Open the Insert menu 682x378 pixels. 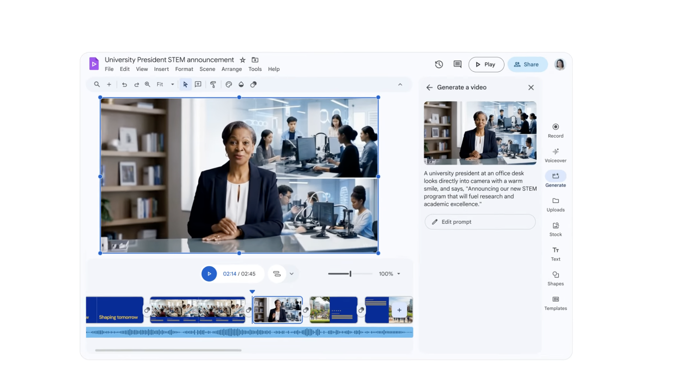pyautogui.click(x=161, y=69)
